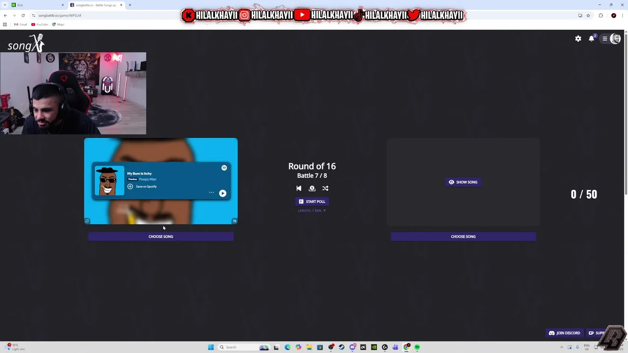The width and height of the screenshot is (628, 353).
Task: Open the notifications bell
Action: [591, 39]
